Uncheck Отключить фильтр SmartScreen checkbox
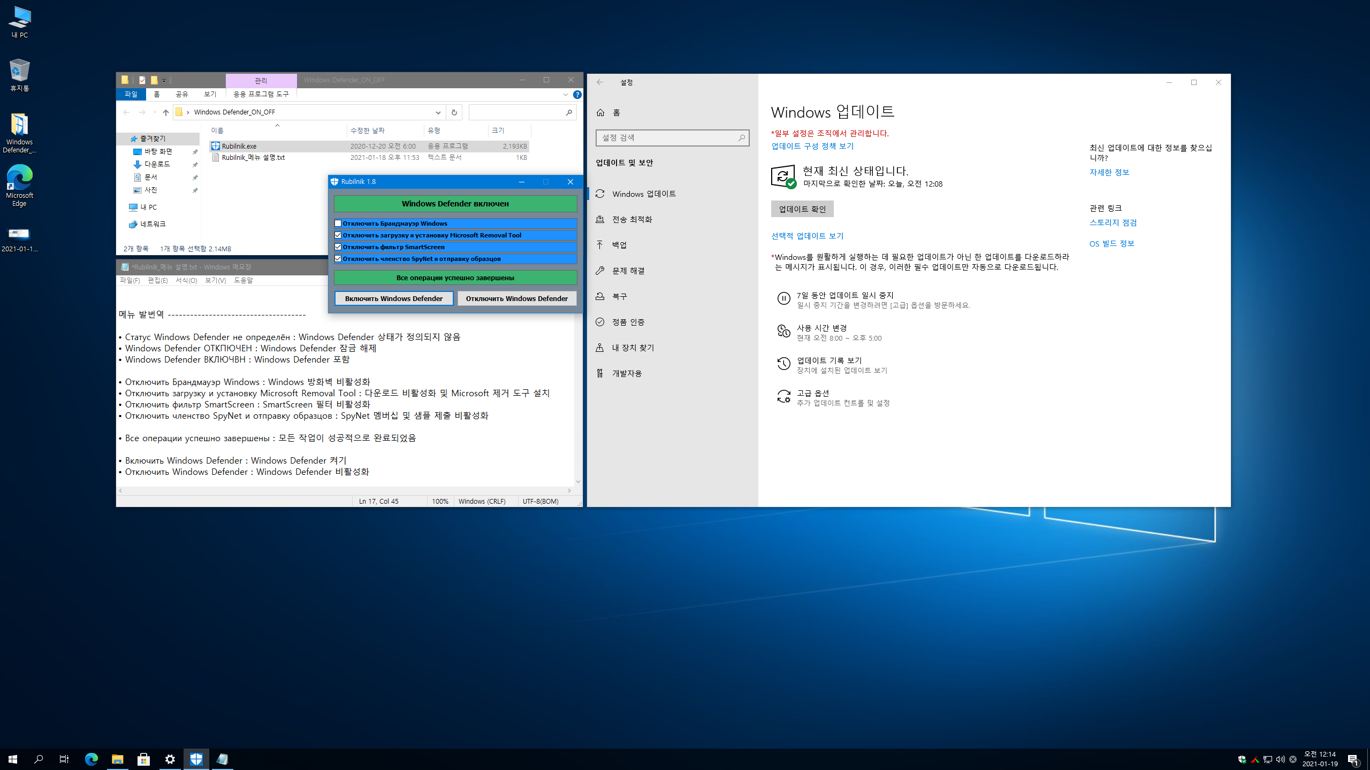 [338, 247]
